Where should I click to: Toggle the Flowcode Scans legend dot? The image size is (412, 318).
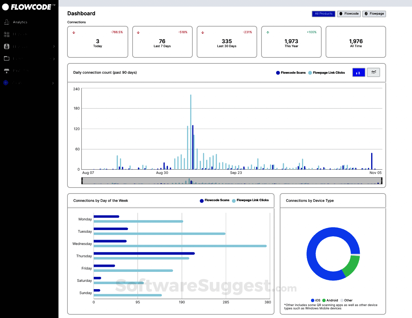pyautogui.click(x=278, y=72)
